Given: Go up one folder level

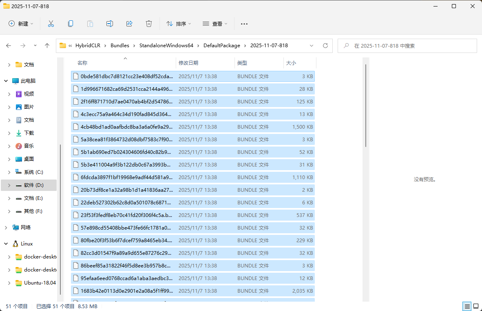Looking at the screenshot, I should click(47, 46).
